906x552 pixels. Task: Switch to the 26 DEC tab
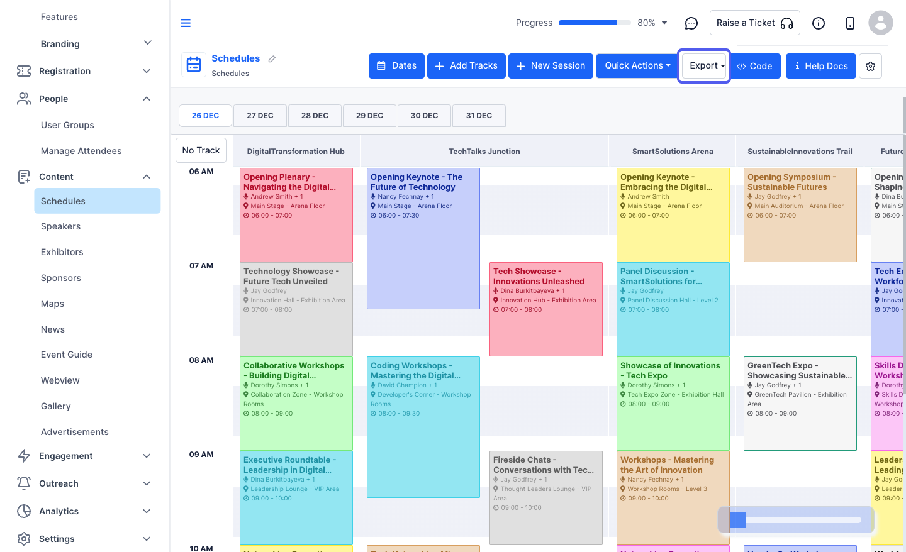coord(205,116)
